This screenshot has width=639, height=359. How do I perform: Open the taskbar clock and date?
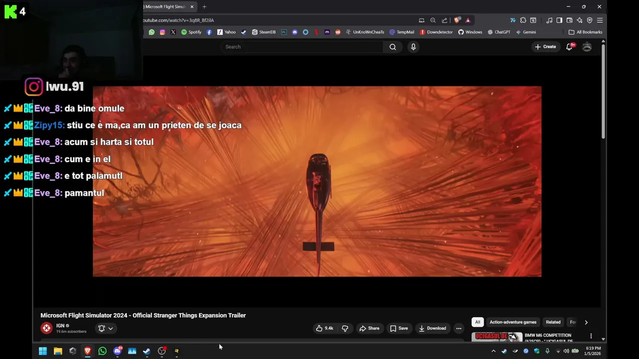pos(593,351)
